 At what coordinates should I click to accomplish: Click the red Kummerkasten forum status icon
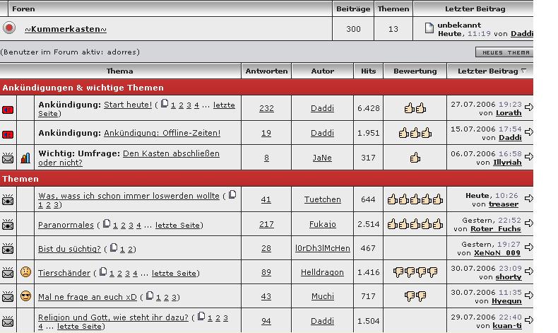8,28
